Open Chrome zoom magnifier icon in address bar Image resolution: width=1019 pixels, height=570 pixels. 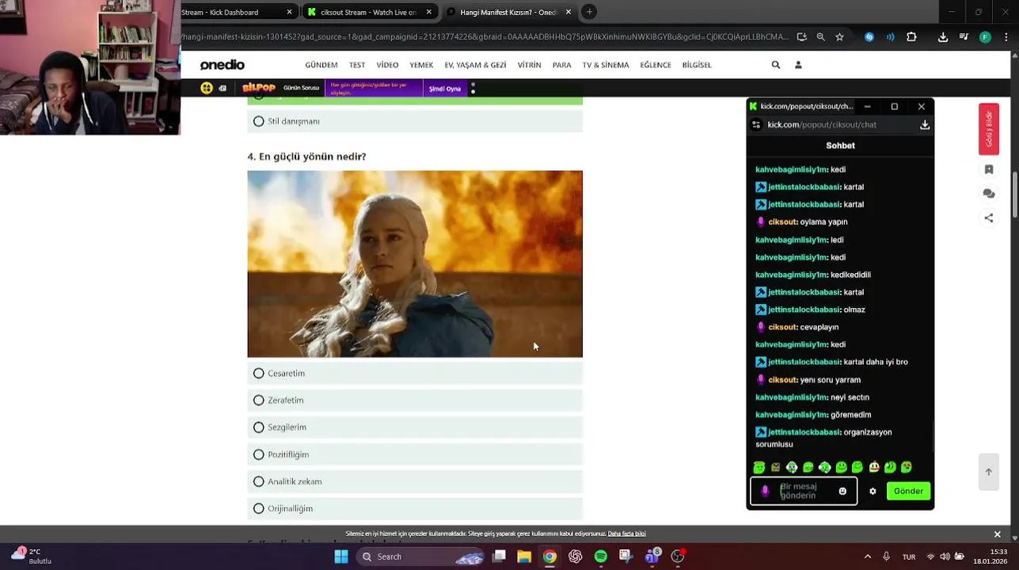tap(821, 36)
